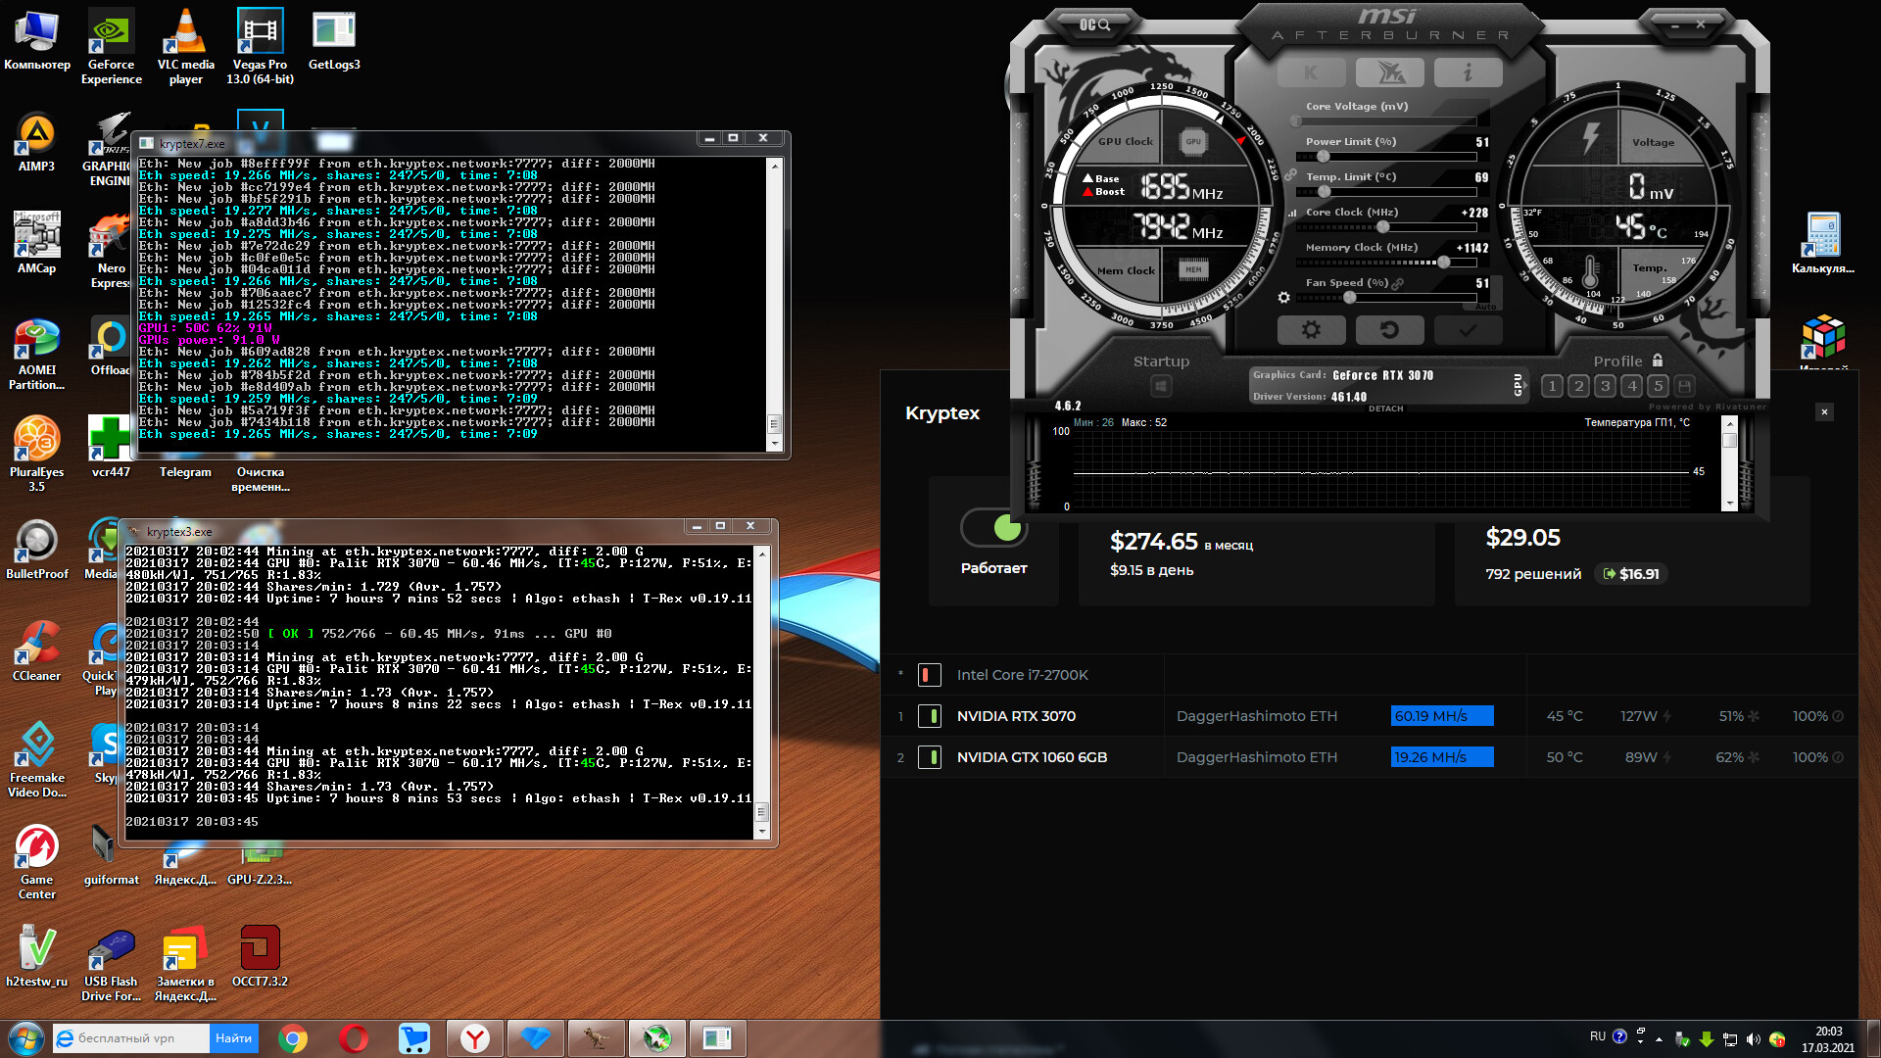This screenshot has height=1058, width=1881.
Task: Click DETACH under the Afterburner panel
Action: pyautogui.click(x=1385, y=409)
